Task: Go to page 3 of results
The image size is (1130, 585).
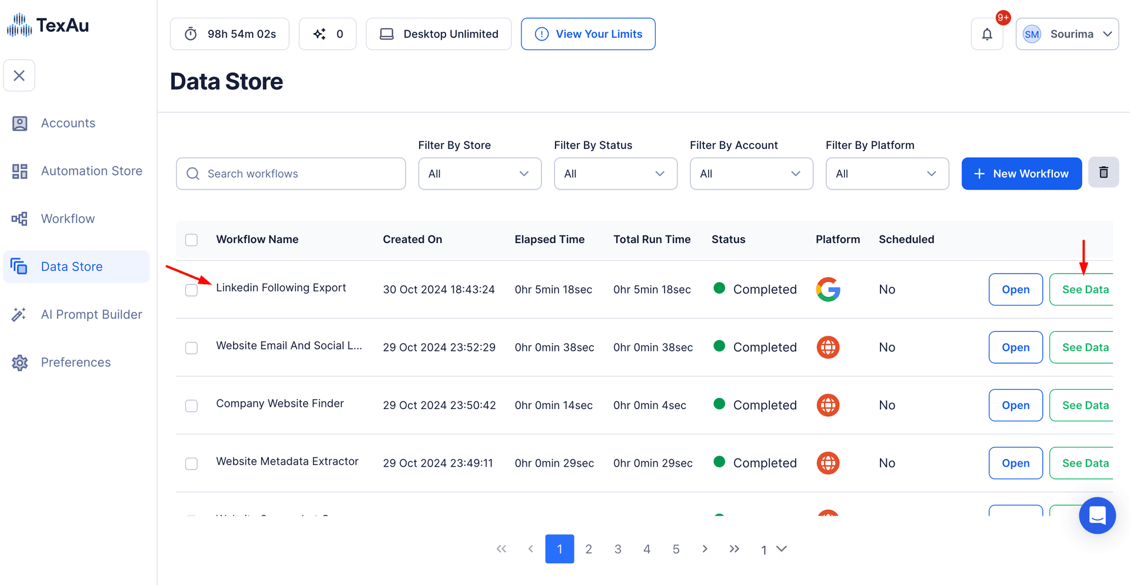Action: click(x=617, y=549)
